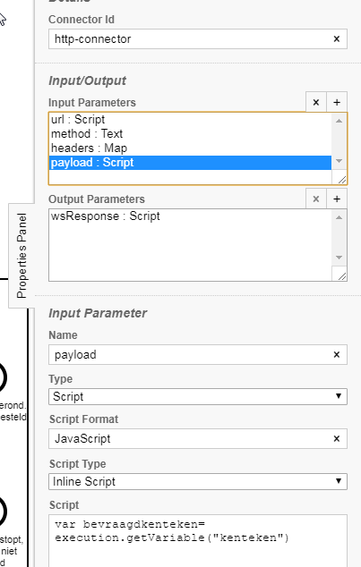Clear the Connector Id field value

(x=337, y=39)
